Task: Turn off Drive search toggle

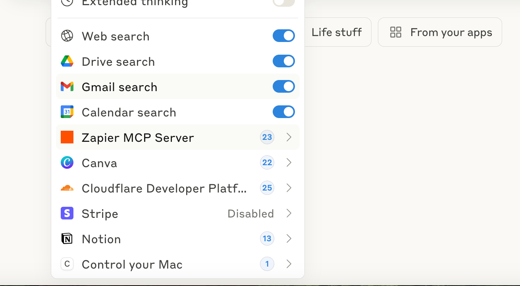Action: click(284, 61)
